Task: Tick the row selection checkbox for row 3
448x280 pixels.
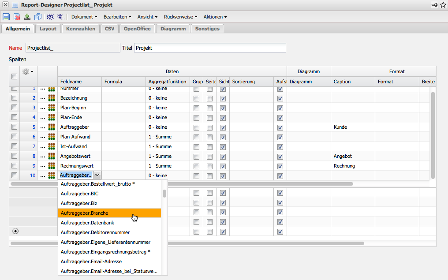Action: tap(14, 108)
